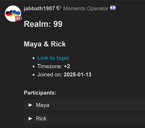Viewport: 145px width, 128px height.
Task: Open the Link to topic hyperlink
Action: pos(53,58)
